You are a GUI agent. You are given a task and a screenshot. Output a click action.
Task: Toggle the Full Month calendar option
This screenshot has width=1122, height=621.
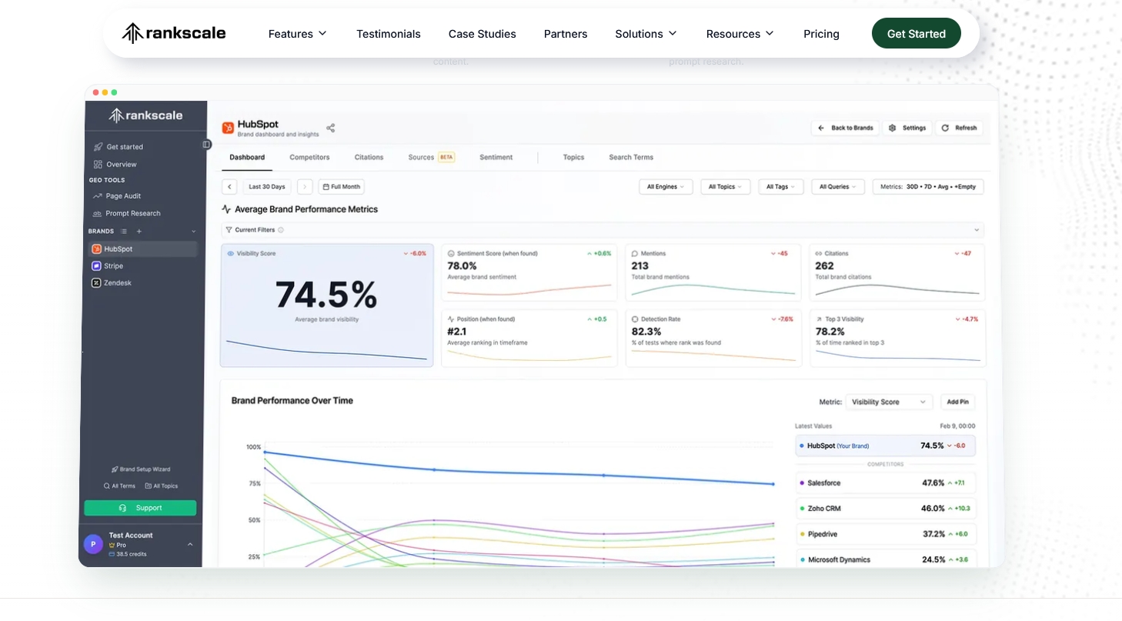pos(341,187)
